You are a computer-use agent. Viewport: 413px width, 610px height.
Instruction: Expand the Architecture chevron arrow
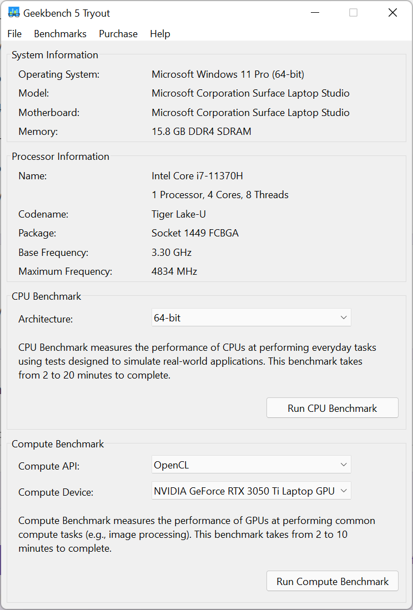point(344,317)
